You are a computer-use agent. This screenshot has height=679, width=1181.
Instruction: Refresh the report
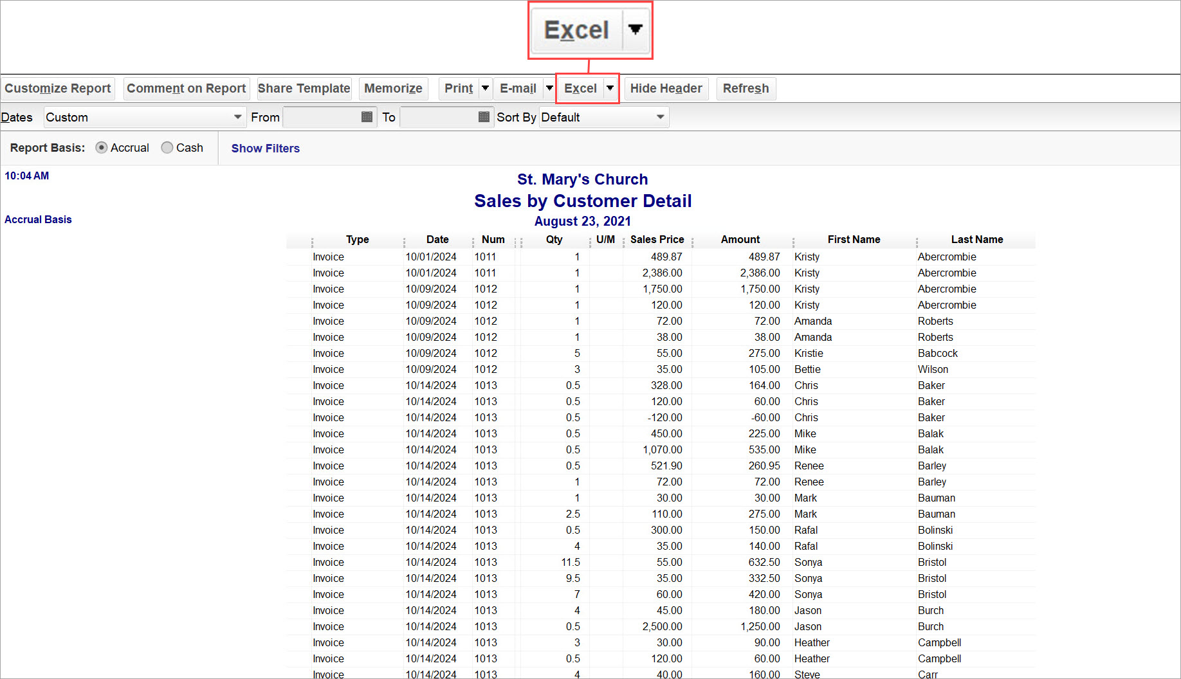[746, 89]
